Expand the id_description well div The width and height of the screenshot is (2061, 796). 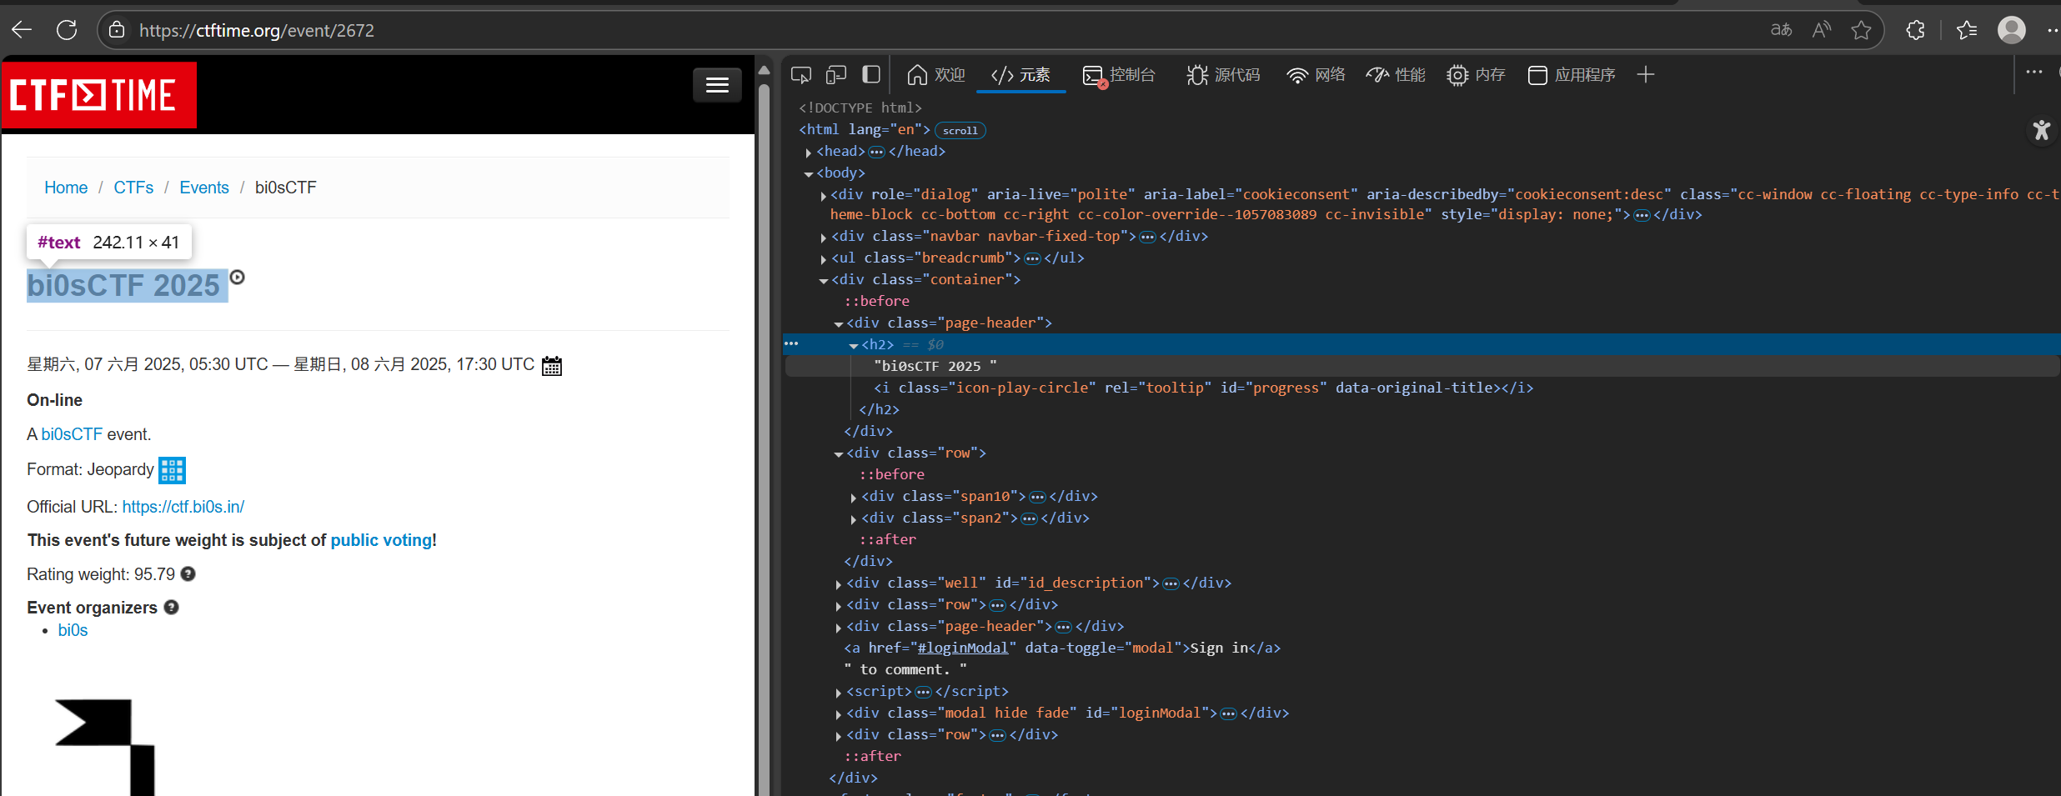(839, 583)
